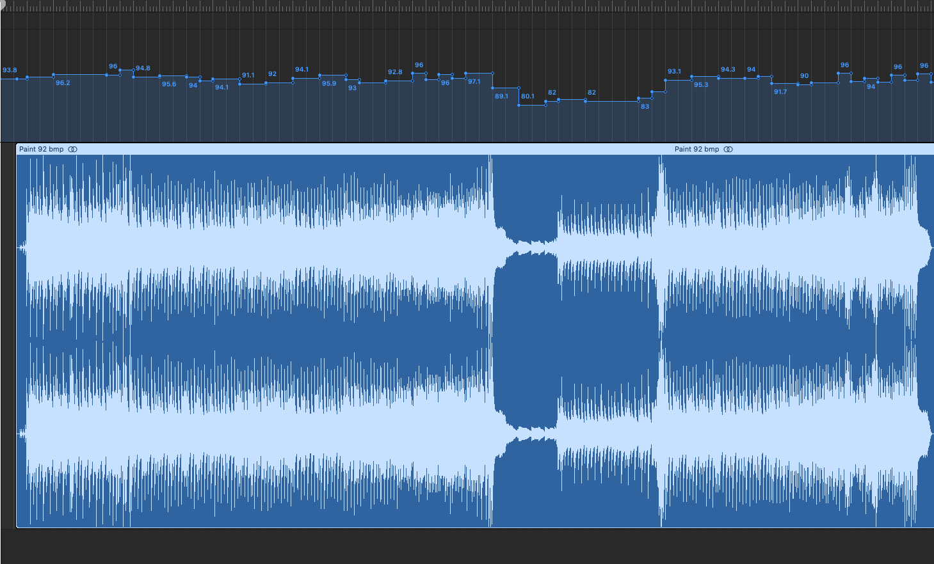Select the 83 tempo label
Screen dimensions: 934x564
(645, 107)
